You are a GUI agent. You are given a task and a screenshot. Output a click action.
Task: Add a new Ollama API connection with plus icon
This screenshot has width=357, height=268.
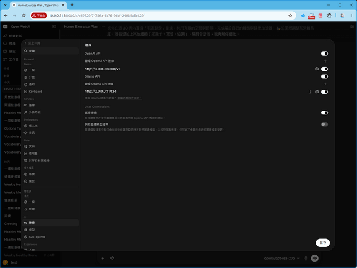point(325,84)
